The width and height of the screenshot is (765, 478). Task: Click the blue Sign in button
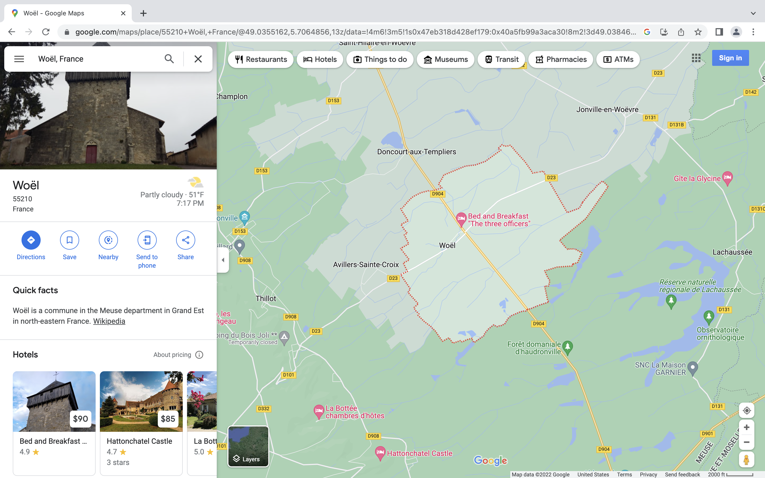[730, 58]
